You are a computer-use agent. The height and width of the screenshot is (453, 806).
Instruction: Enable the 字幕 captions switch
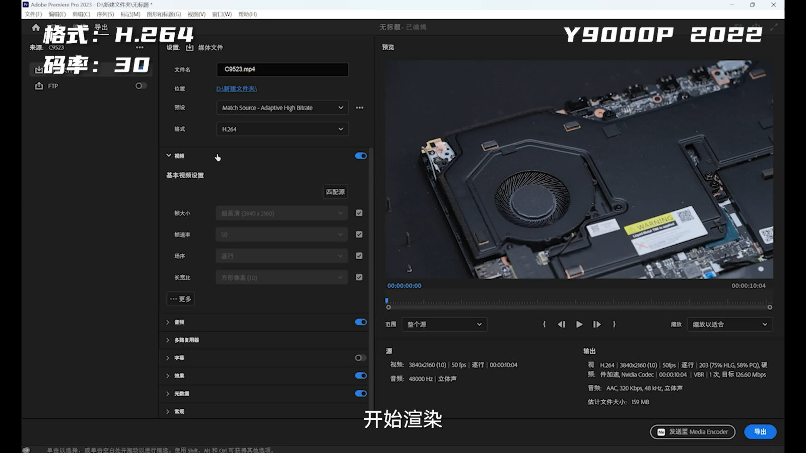tap(361, 358)
